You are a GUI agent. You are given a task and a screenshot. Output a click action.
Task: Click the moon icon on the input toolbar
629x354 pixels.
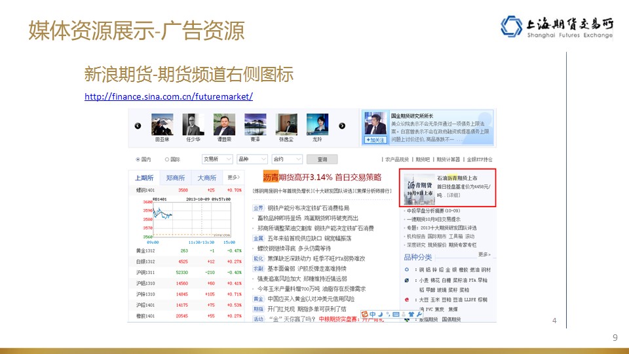click(x=380, y=314)
